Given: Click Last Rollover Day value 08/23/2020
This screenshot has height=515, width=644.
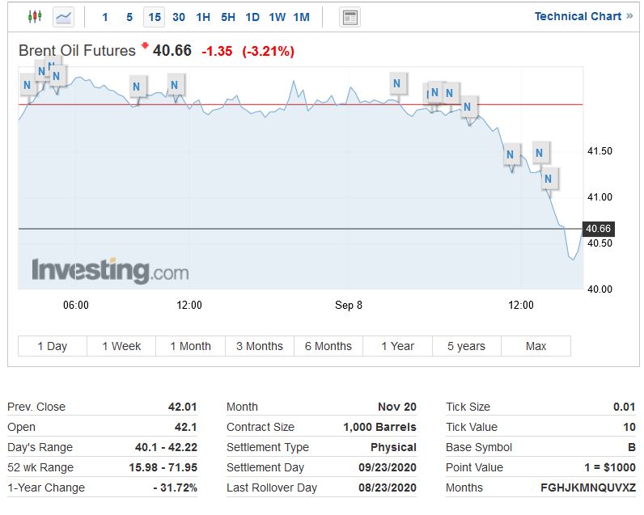Looking at the screenshot, I should tap(388, 488).
